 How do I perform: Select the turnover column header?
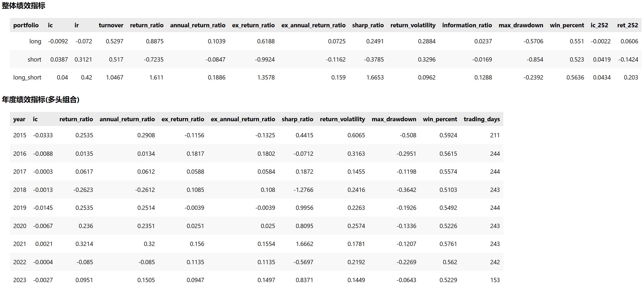[111, 25]
